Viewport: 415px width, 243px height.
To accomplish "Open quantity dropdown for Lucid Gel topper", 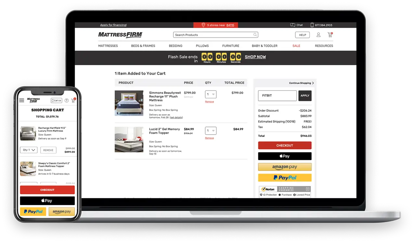I will coord(211,131).
